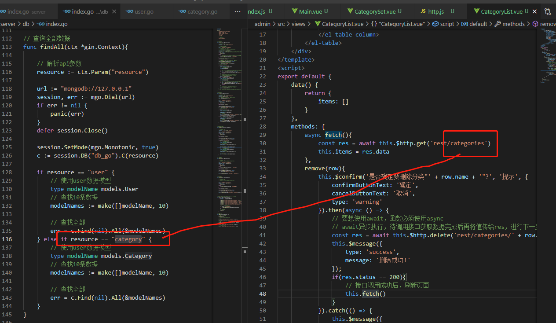Open the left editor's more actions menu
556x323 pixels.
point(238,12)
